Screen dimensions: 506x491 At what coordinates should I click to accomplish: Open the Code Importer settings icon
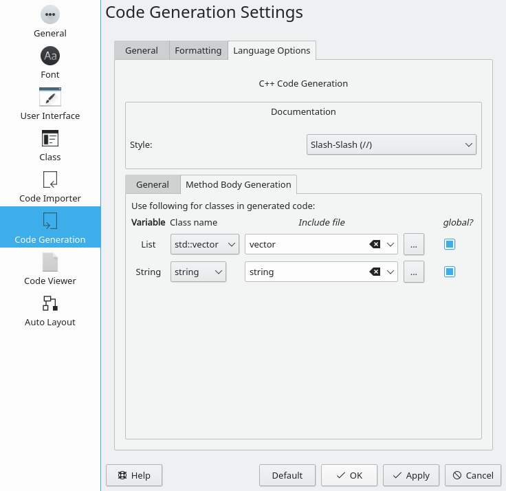coord(50,179)
